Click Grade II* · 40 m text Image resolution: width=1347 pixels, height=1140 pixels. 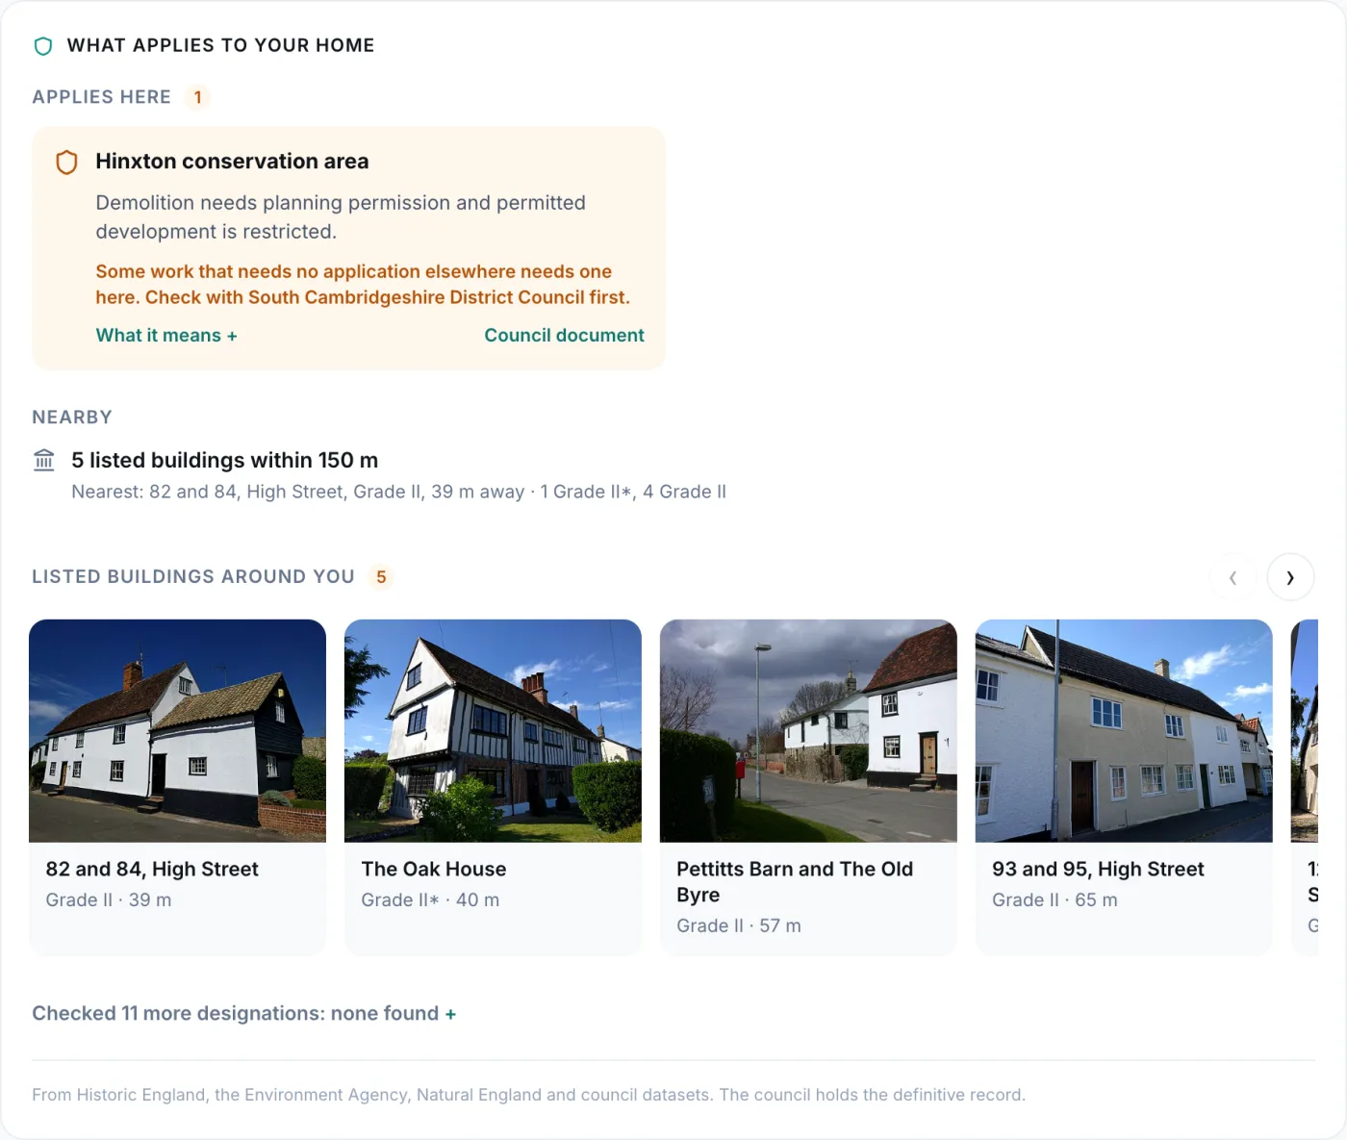point(430,900)
